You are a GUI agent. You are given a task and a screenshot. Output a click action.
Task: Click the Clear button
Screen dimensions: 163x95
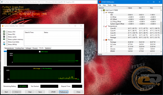pyautogui.click(x=30, y=92)
